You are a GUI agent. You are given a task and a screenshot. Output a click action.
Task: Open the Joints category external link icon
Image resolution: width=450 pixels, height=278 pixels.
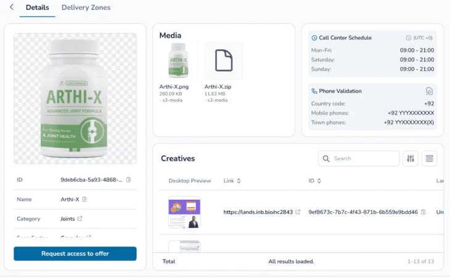(x=80, y=219)
